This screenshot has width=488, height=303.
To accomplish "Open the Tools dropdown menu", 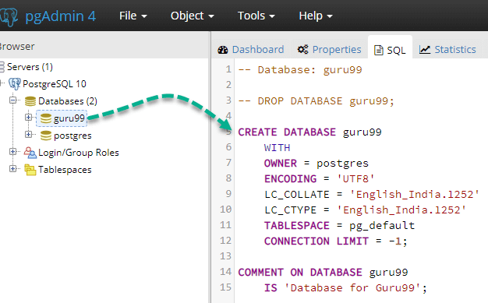I will pyautogui.click(x=256, y=16).
